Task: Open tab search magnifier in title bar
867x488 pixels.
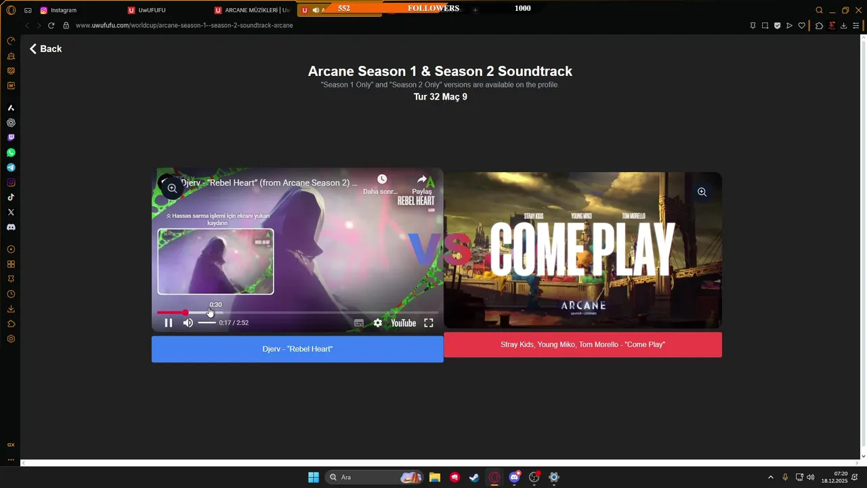Action: [819, 10]
